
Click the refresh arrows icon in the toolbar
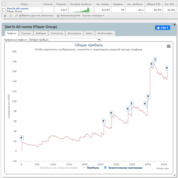pyautogui.click(x=11, y=16)
